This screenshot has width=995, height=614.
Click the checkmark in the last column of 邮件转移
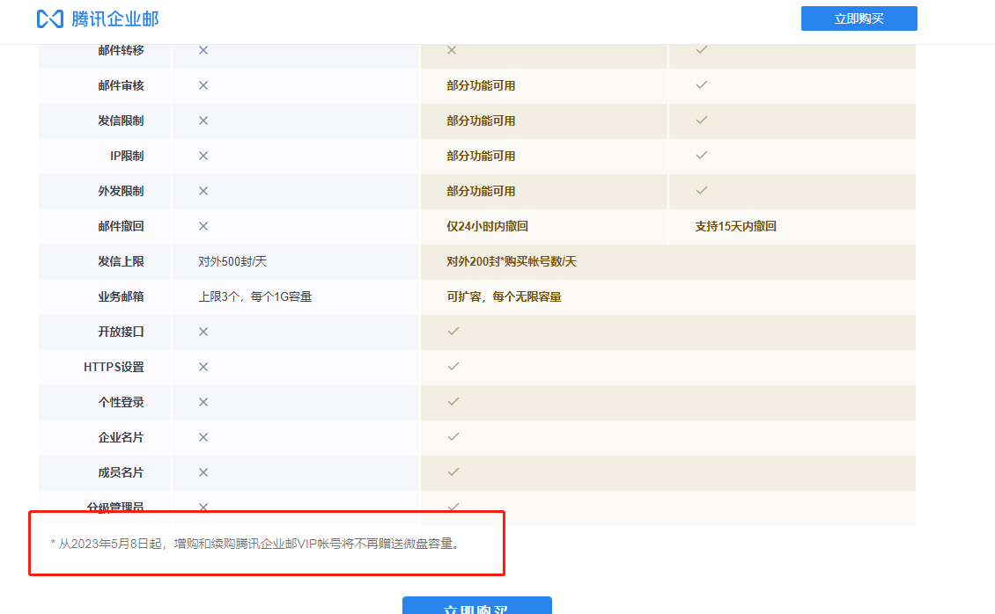click(702, 50)
